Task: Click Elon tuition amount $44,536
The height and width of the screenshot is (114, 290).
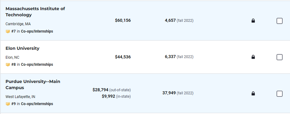Action: [123, 57]
